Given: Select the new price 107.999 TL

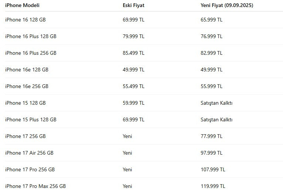Looking at the screenshot, I should point(213,169).
